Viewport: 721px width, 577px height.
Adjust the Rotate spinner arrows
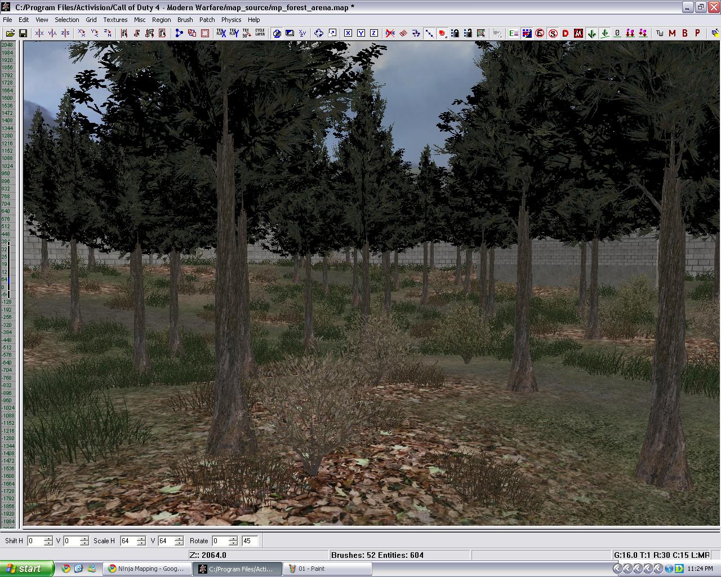(233, 541)
